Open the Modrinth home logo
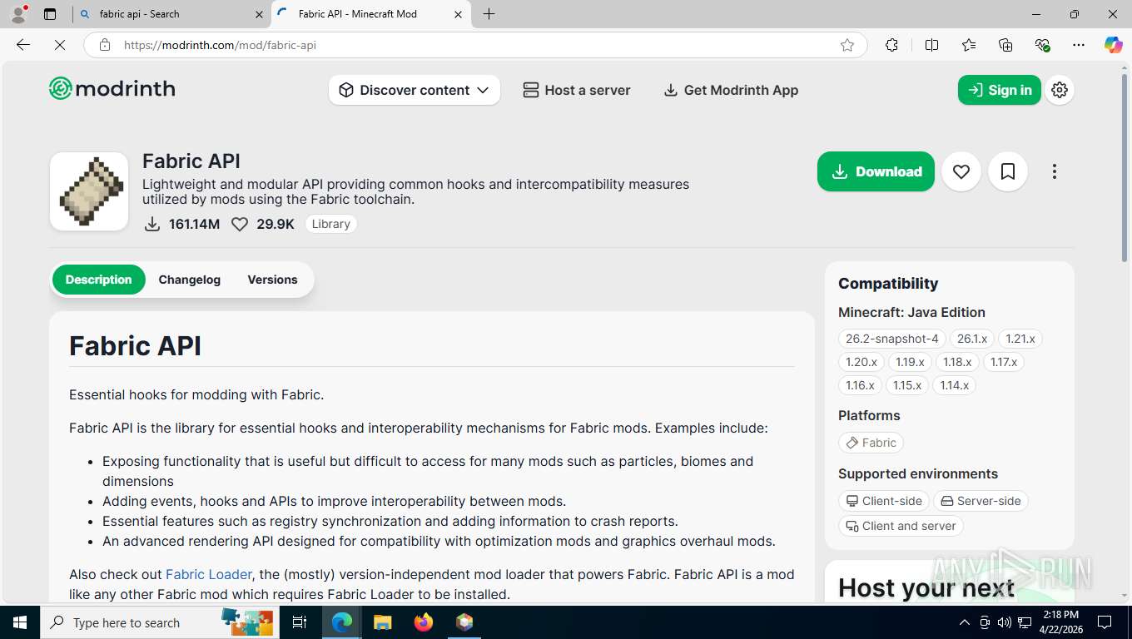 tap(112, 89)
